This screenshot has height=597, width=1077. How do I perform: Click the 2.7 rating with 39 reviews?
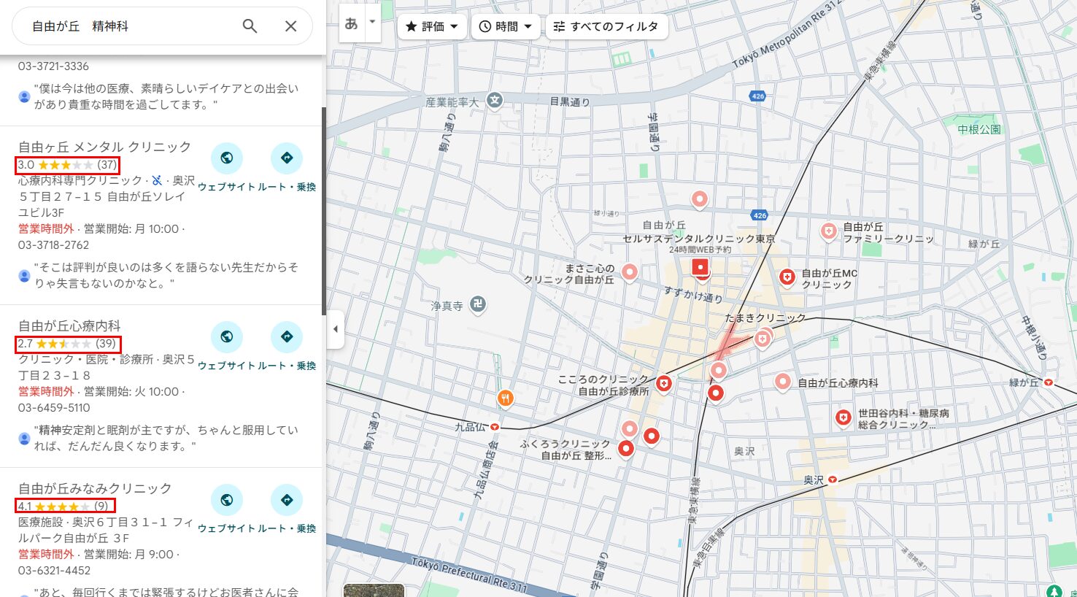tap(67, 344)
